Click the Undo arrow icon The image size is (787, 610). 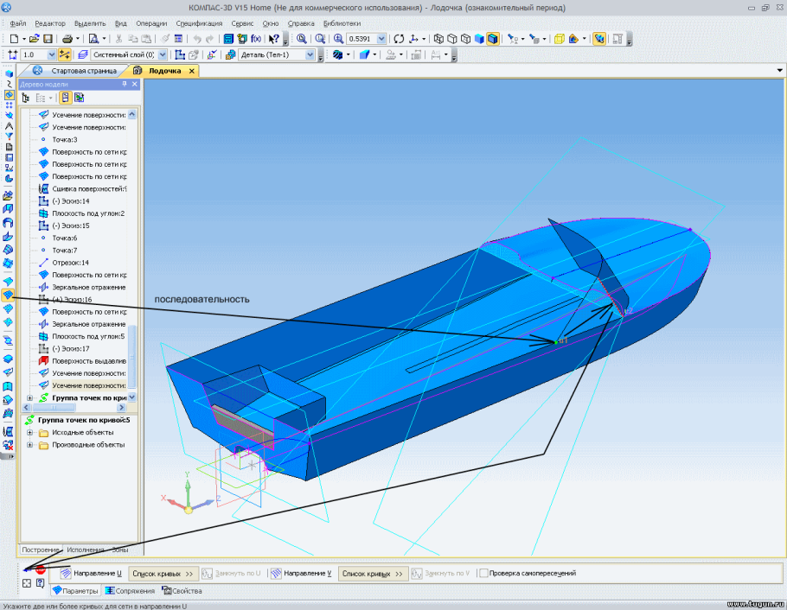click(197, 39)
